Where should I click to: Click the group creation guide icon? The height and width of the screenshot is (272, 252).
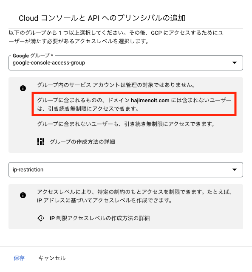(41, 142)
